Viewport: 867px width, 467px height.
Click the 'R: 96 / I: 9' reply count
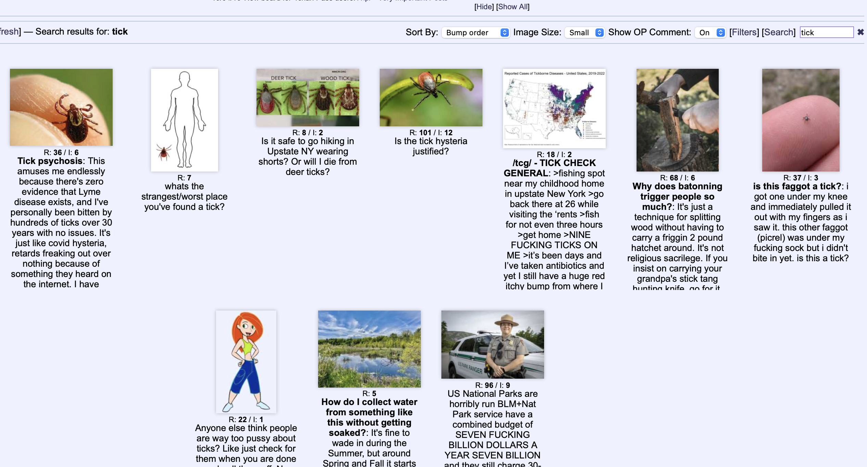tap(493, 385)
